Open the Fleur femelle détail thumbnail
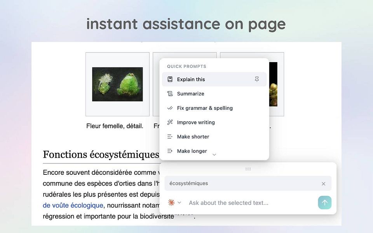Viewport: 373px width, 233px height. [117, 84]
